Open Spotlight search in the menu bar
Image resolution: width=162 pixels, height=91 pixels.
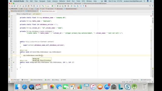144,1
